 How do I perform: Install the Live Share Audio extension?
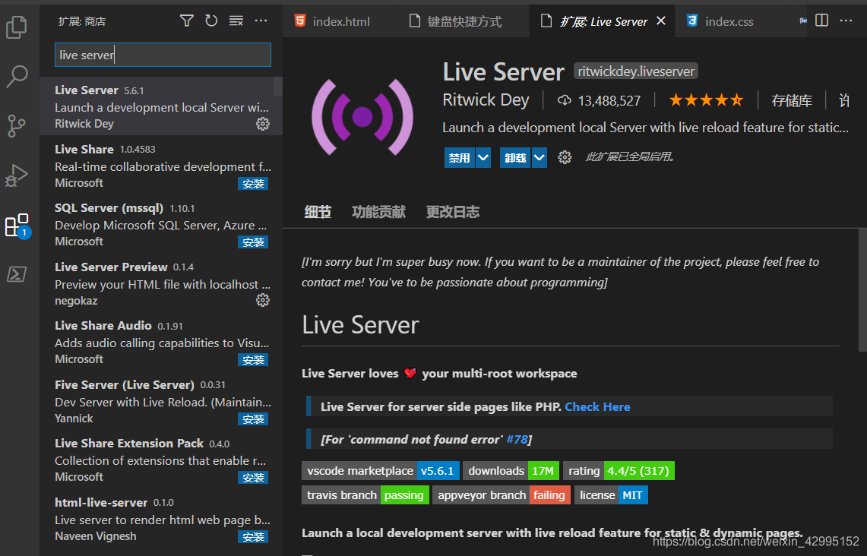[253, 360]
